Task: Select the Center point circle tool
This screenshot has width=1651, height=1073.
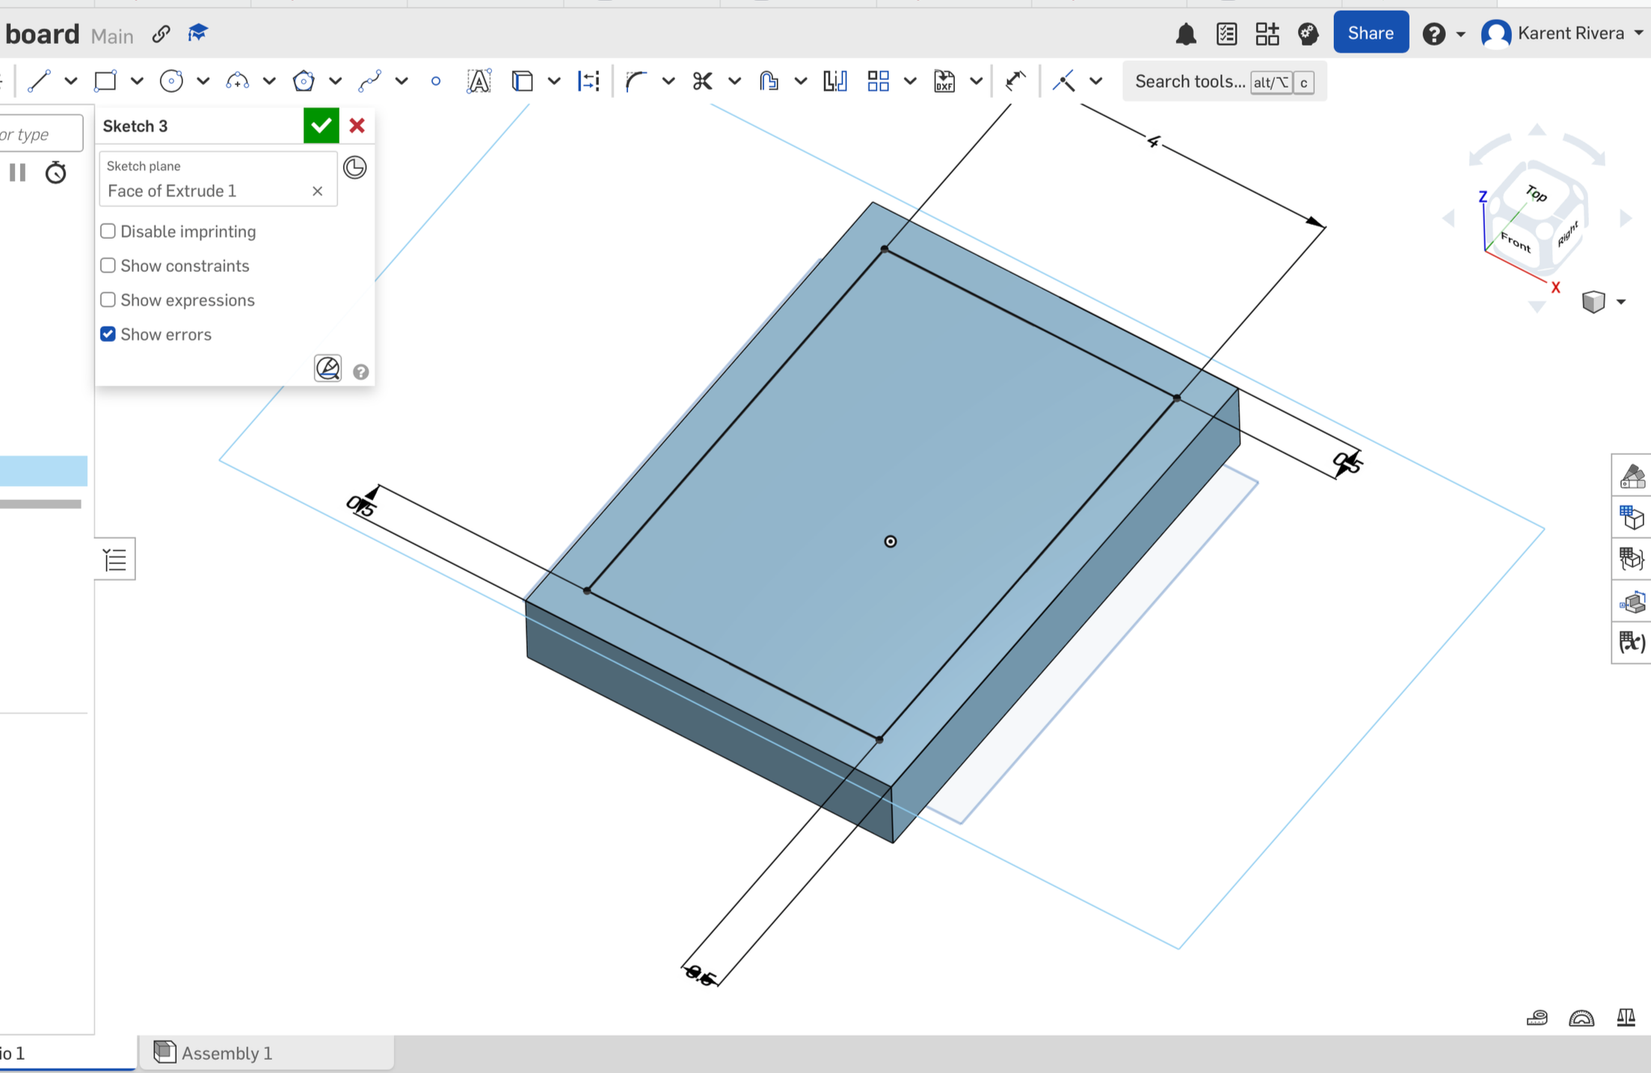Action: (171, 81)
